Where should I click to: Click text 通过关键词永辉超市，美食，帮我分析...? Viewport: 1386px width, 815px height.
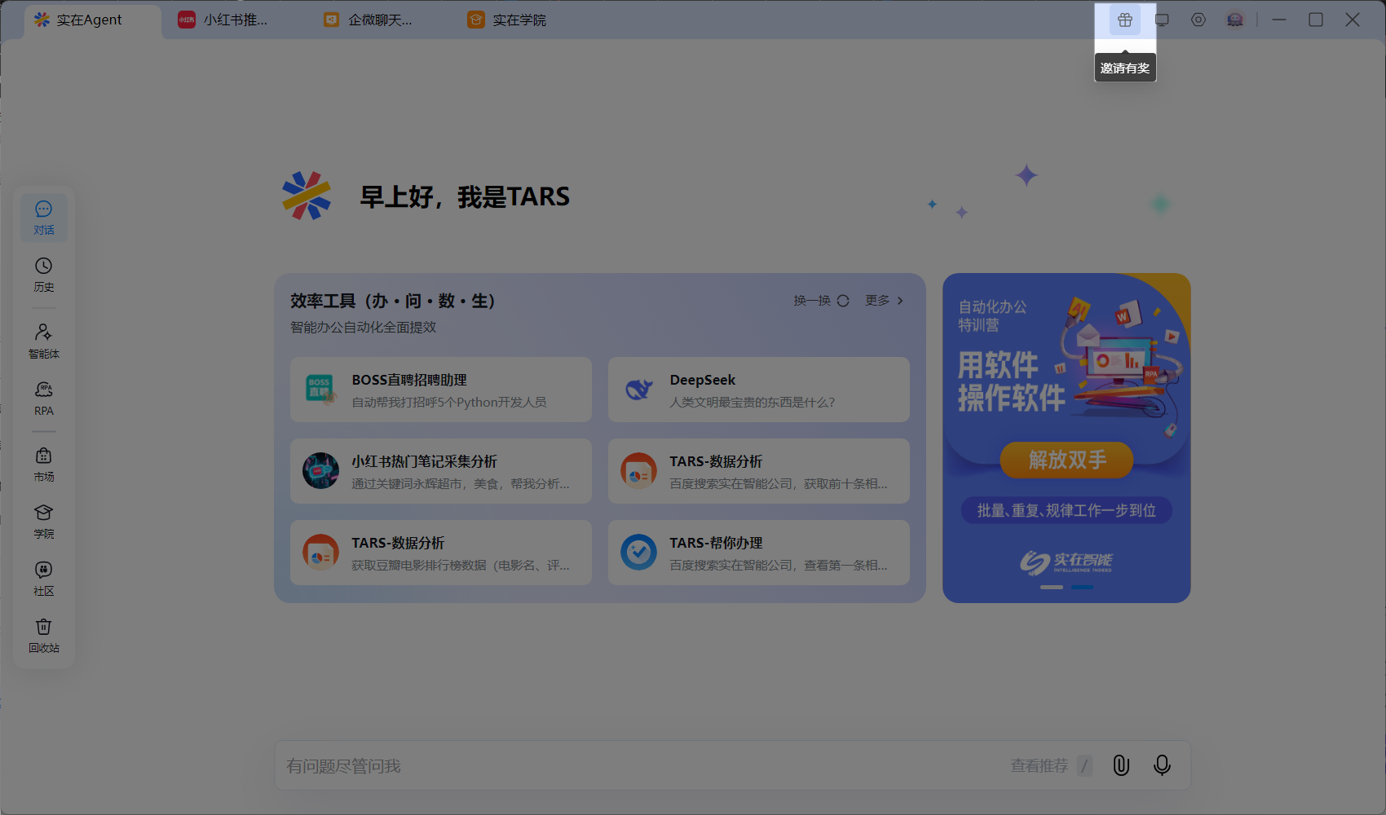click(x=461, y=484)
